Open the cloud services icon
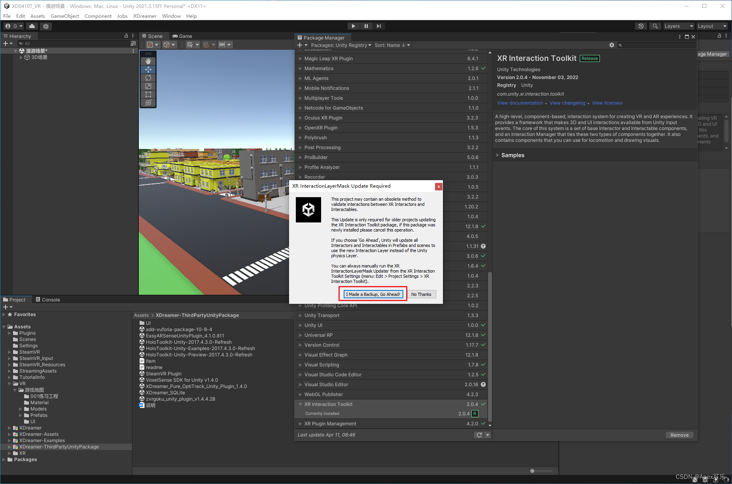732x484 pixels. tap(32, 26)
